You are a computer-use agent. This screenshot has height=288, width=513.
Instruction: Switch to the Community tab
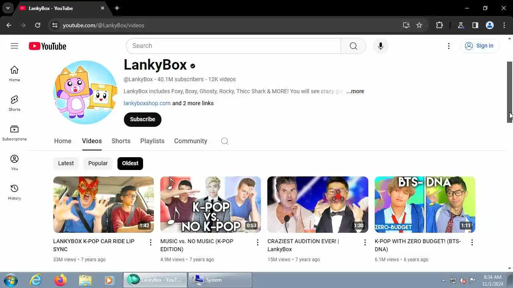coord(191,141)
